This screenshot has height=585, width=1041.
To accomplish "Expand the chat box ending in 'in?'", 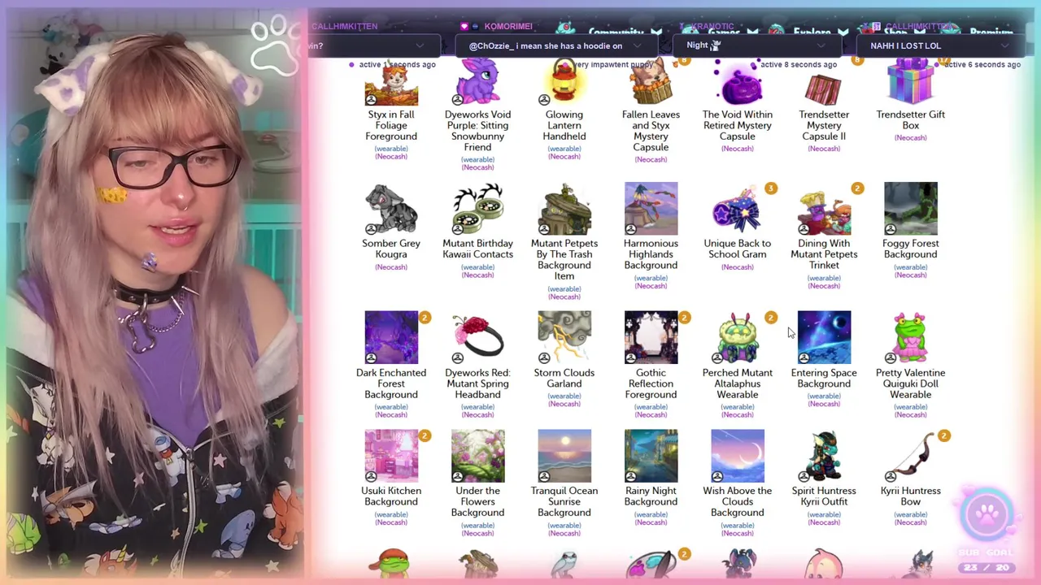I will click(x=420, y=45).
